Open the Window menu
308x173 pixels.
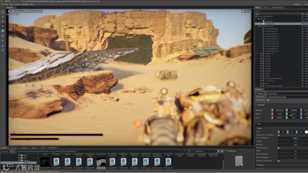pos(17,4)
